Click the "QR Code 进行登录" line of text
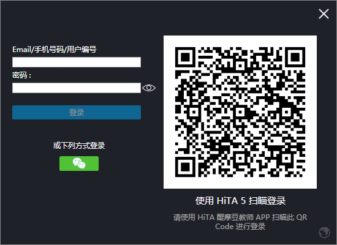Viewport: 337px width, 245px height. pyautogui.click(x=240, y=226)
